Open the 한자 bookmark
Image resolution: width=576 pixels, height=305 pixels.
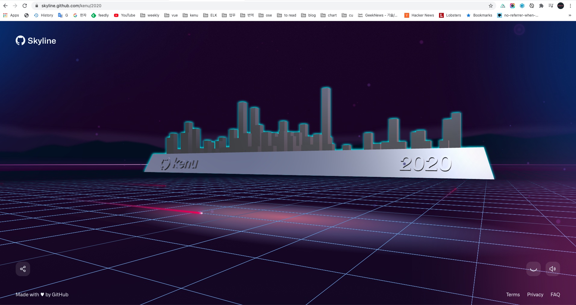[x=80, y=15]
